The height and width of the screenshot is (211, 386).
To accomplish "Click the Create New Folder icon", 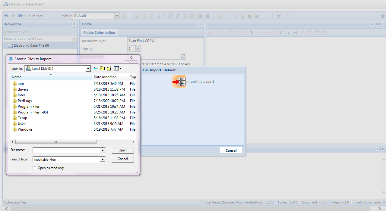I will (109, 68).
